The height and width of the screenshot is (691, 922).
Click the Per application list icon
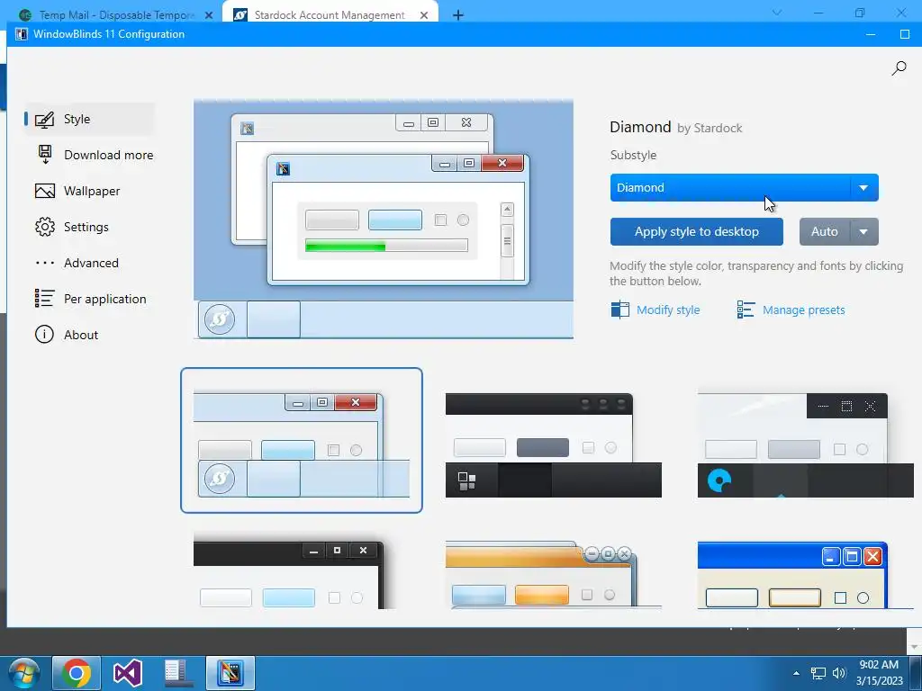45,299
